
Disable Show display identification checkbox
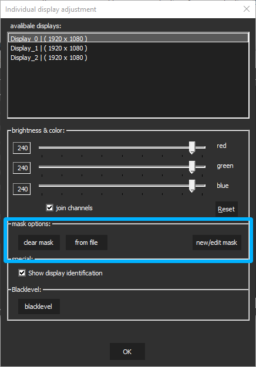pyautogui.click(x=22, y=273)
